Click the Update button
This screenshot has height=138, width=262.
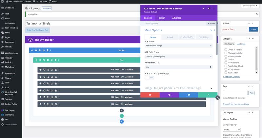253,29
